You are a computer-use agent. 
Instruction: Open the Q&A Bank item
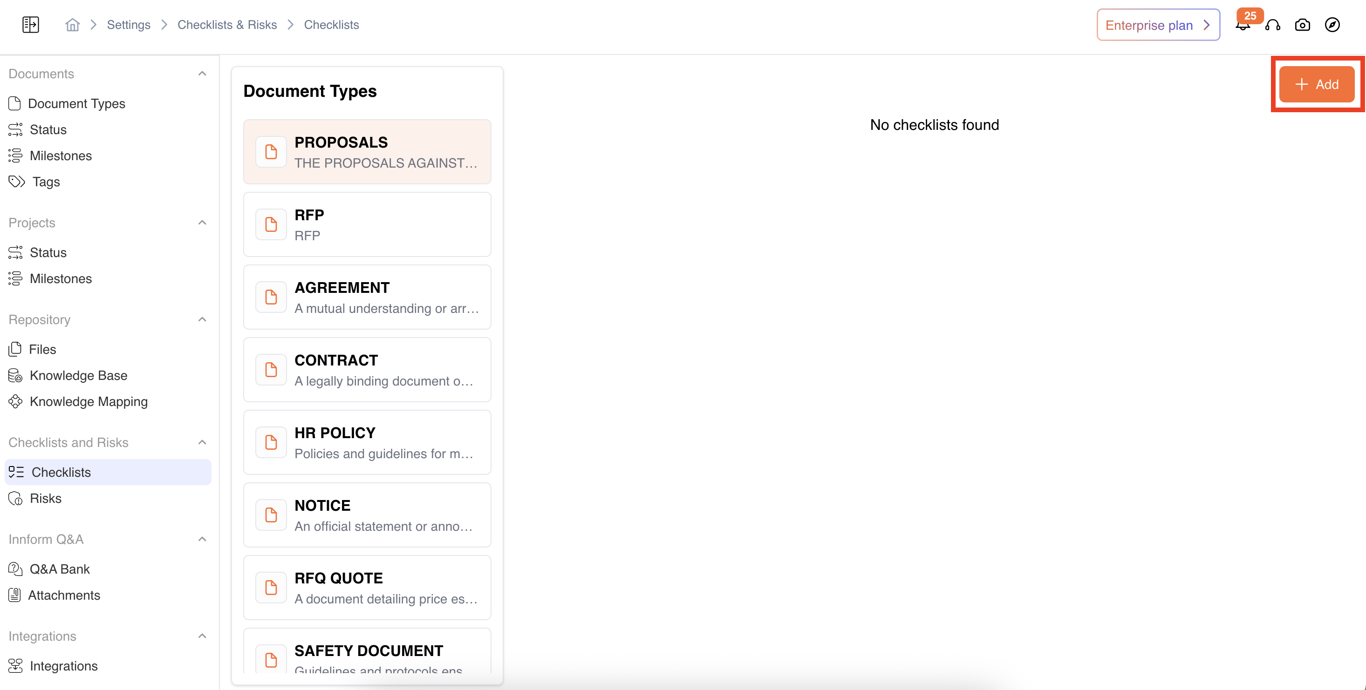[59, 568]
